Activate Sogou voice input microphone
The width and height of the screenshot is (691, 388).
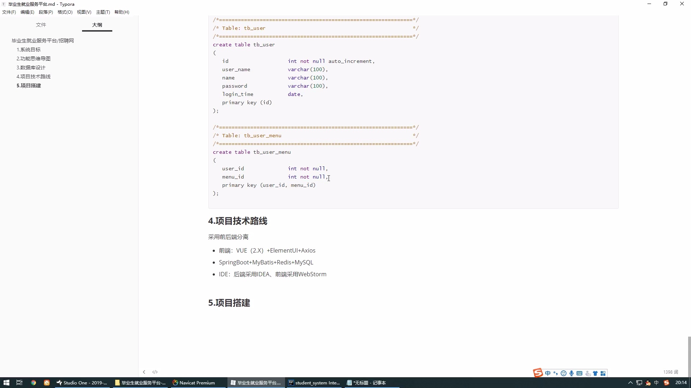click(x=572, y=373)
